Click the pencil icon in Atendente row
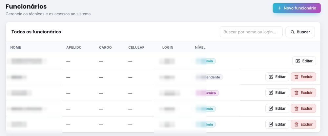The image size is (328, 136). pyautogui.click(x=271, y=77)
